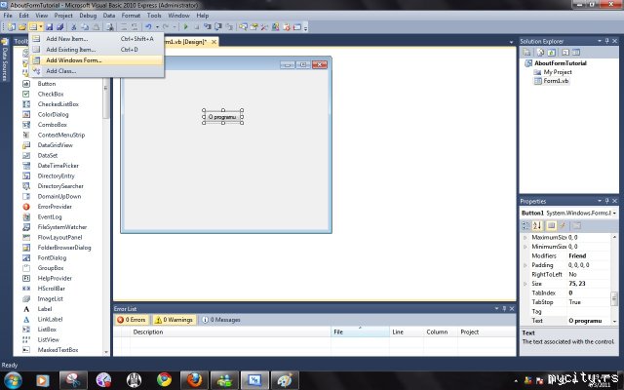Image resolution: width=624 pixels, height=390 pixels.
Task: Toggle the 0 Messages filter
Action: tap(221, 320)
